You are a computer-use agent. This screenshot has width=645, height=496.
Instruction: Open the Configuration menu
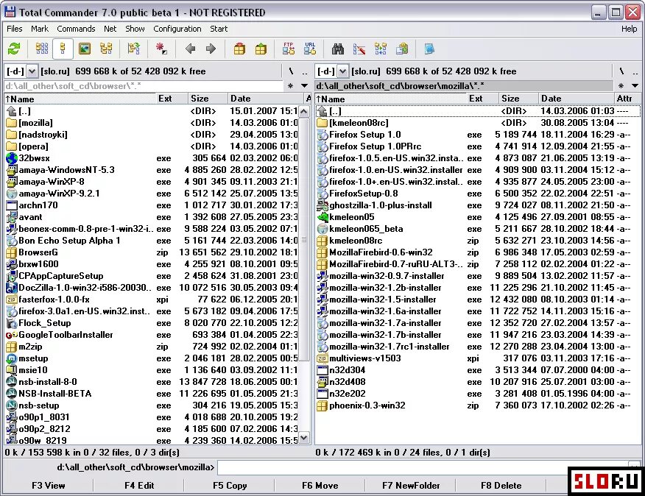[177, 29]
